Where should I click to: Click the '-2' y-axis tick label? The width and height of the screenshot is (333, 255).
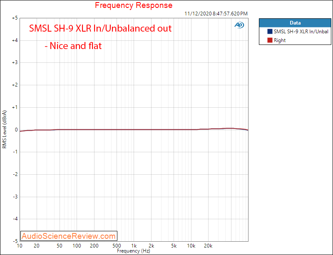(x=15, y=174)
